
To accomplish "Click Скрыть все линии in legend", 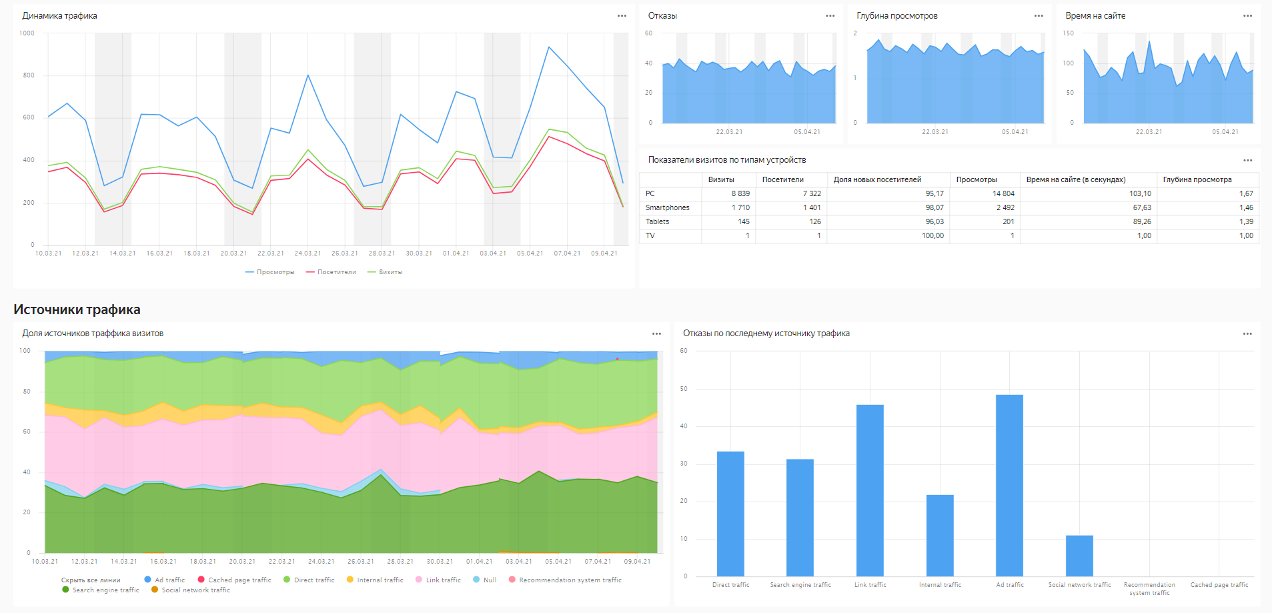I will tap(91, 580).
